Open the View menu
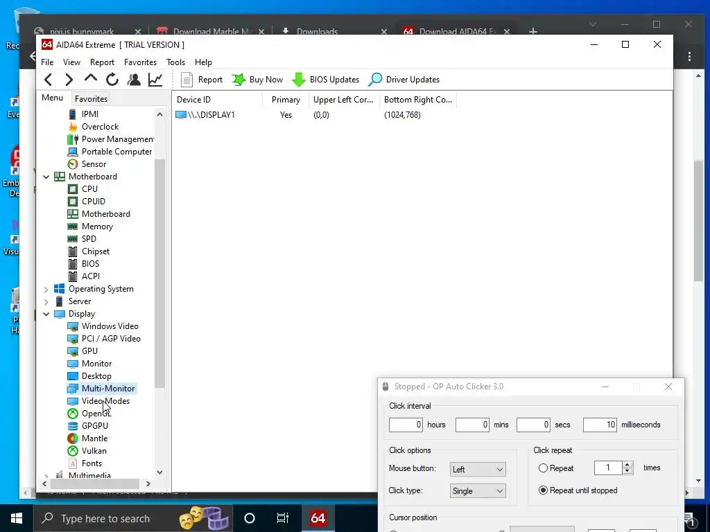Image resolution: width=710 pixels, height=532 pixels. (71, 62)
